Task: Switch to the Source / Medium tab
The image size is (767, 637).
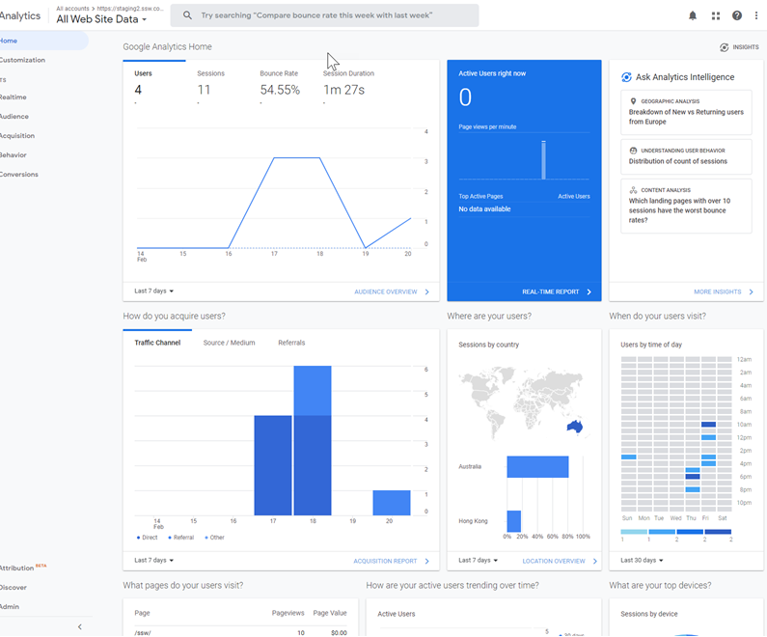Action: [x=229, y=343]
